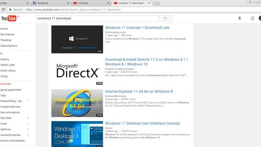Select the windows 11 download tab
This screenshot has height=147, width=261.
tap(131, 3)
